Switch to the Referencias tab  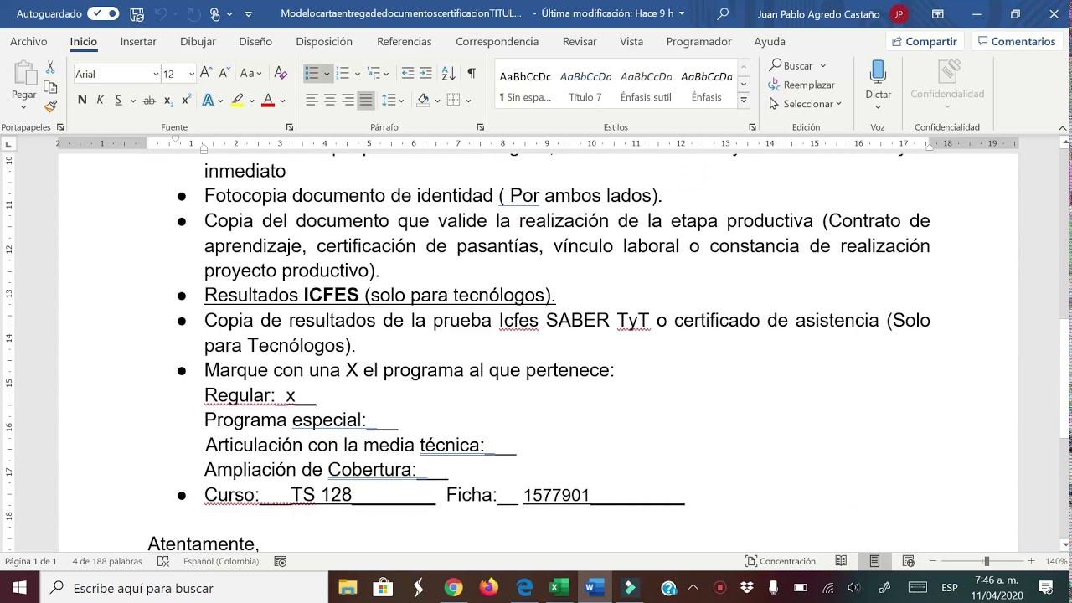(x=405, y=41)
